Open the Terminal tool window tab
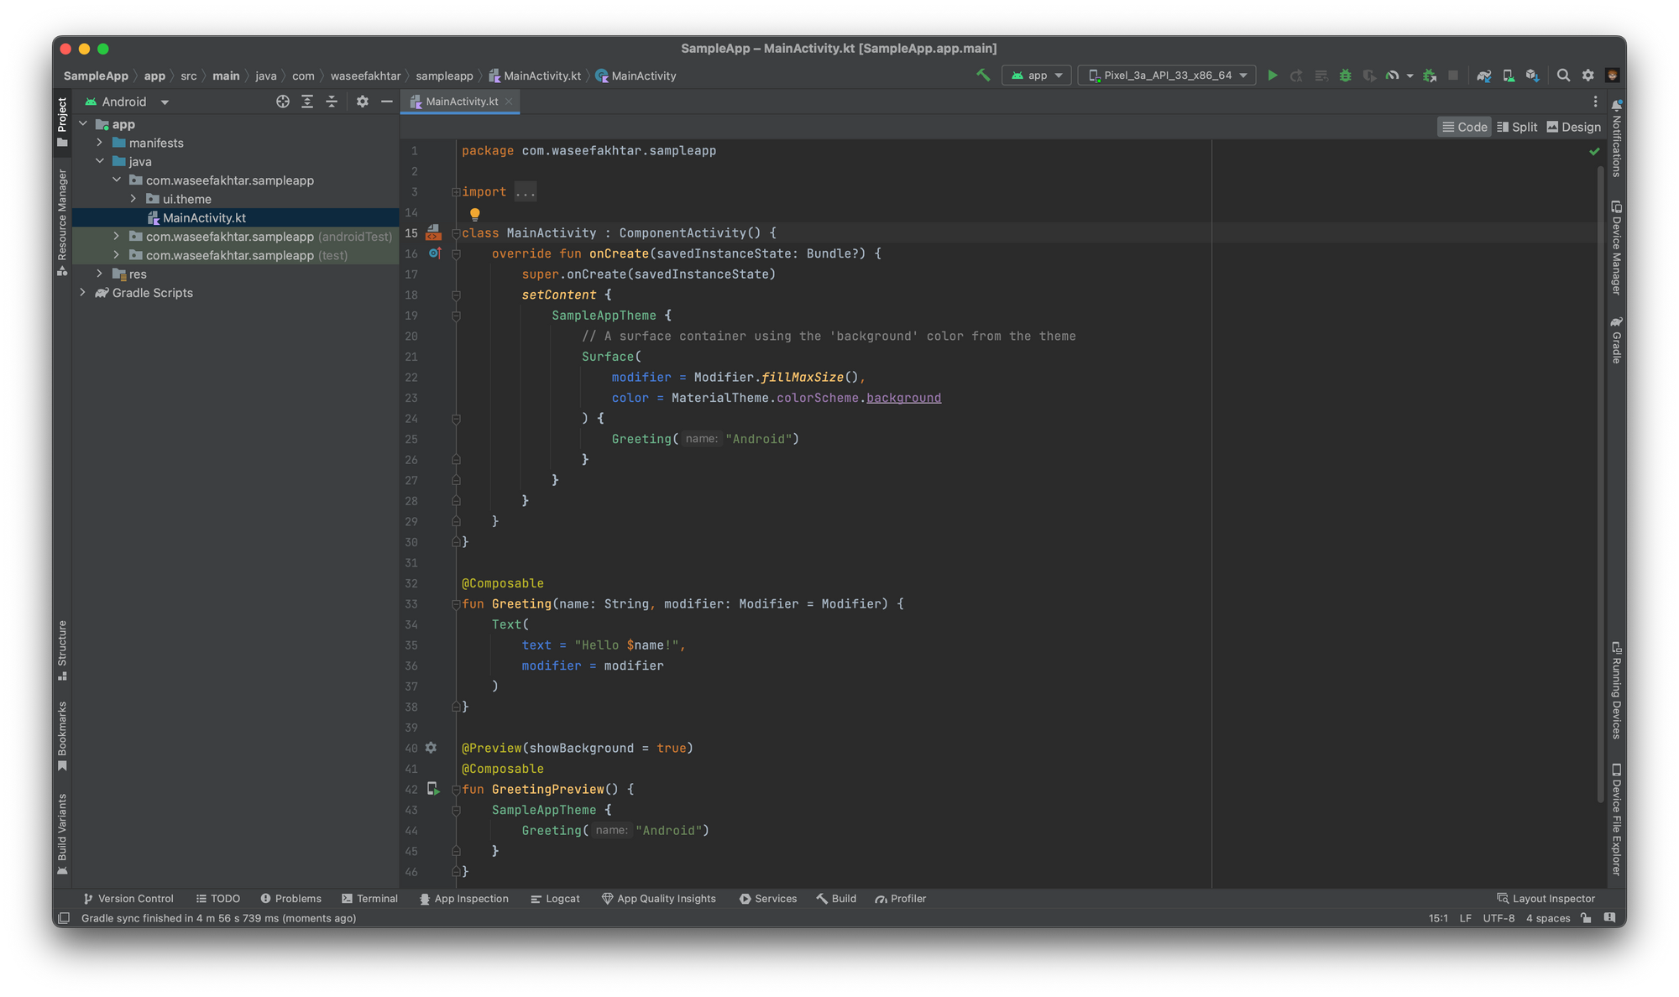1679x997 pixels. pyautogui.click(x=369, y=899)
